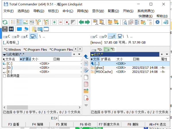Open FTP connect folder icon
The width and height of the screenshot is (172, 129).
pyautogui.click(x=110, y=22)
